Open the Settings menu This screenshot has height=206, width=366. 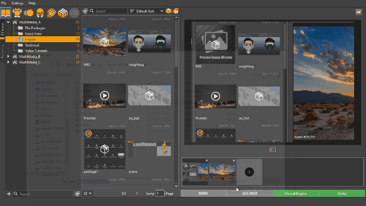[x=17, y=3]
